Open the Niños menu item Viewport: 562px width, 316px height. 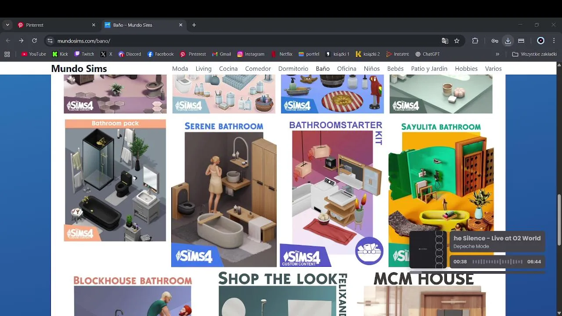click(372, 68)
